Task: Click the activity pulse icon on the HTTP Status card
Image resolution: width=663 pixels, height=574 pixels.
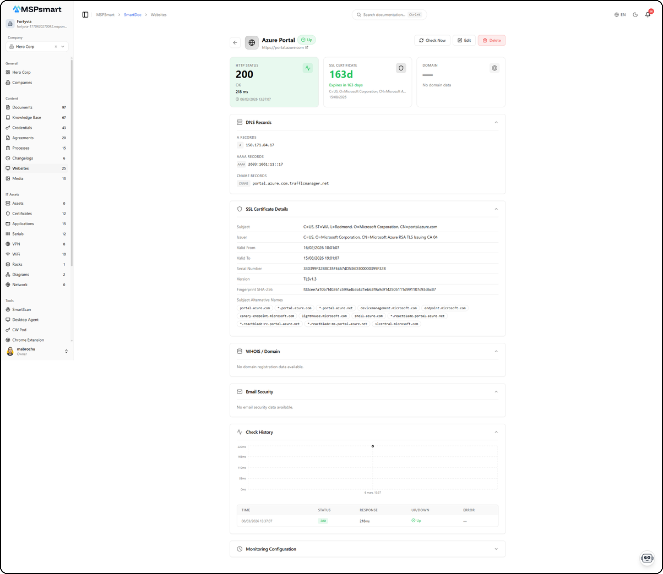Action: click(307, 68)
